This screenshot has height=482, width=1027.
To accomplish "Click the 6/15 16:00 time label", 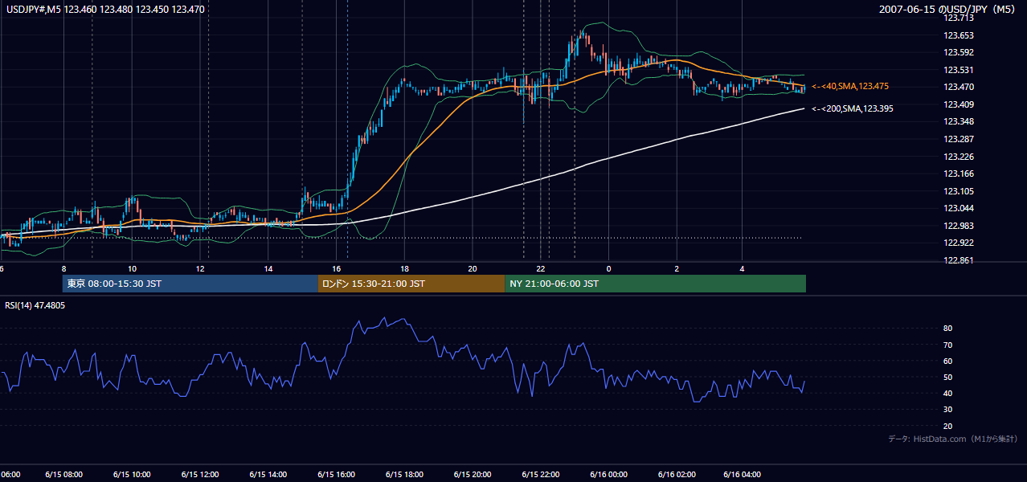I will pos(337,475).
